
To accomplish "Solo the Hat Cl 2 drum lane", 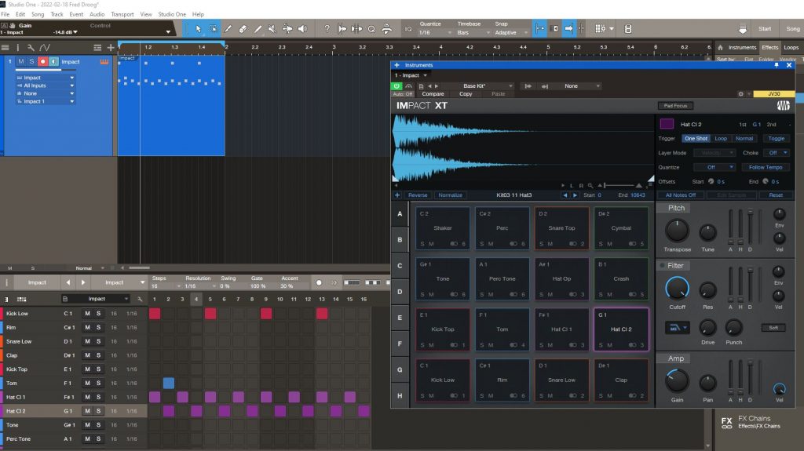I will tap(99, 411).
